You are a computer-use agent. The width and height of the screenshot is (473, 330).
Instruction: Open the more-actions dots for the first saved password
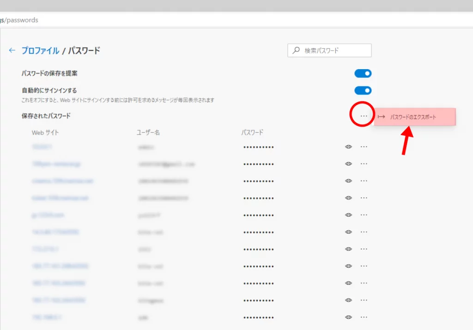364,147
